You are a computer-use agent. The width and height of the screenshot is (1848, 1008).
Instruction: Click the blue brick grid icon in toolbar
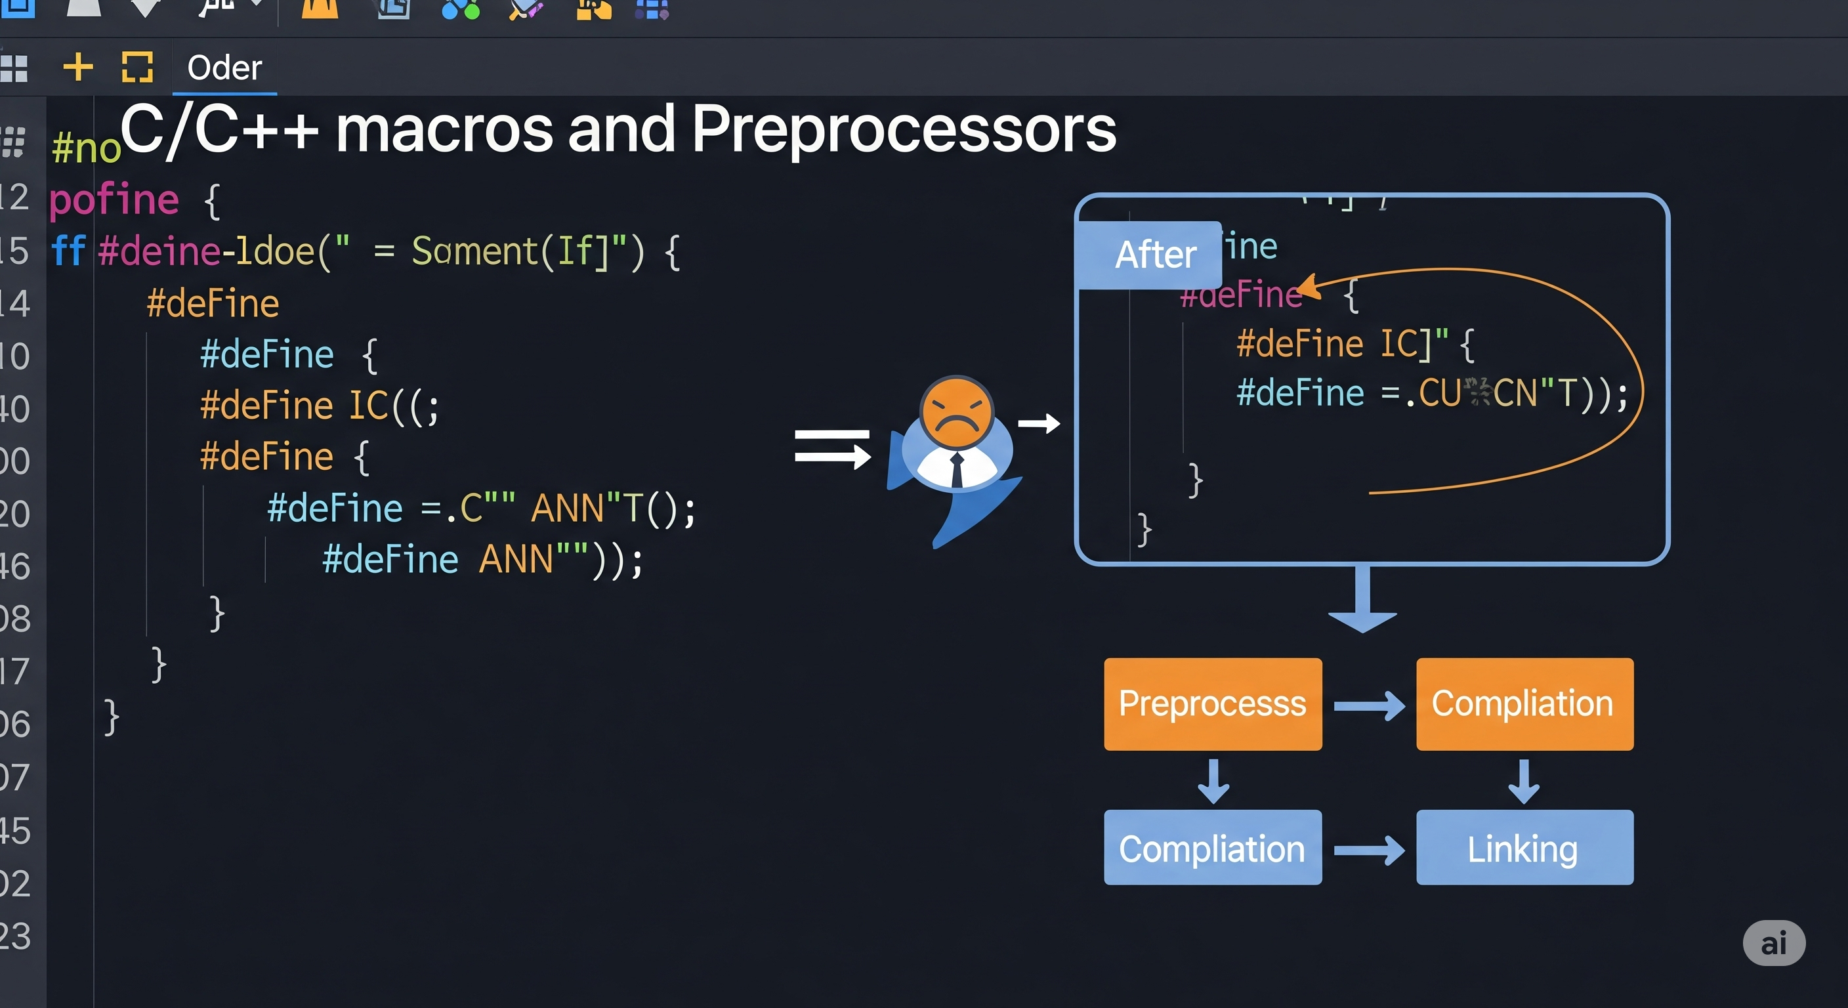[652, 9]
